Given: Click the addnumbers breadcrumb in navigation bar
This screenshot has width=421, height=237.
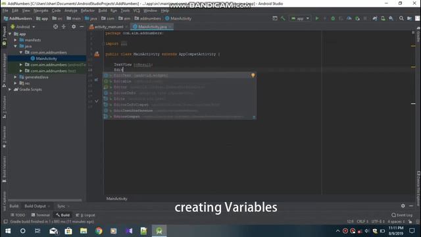Looking at the screenshot, I should click(147, 18).
